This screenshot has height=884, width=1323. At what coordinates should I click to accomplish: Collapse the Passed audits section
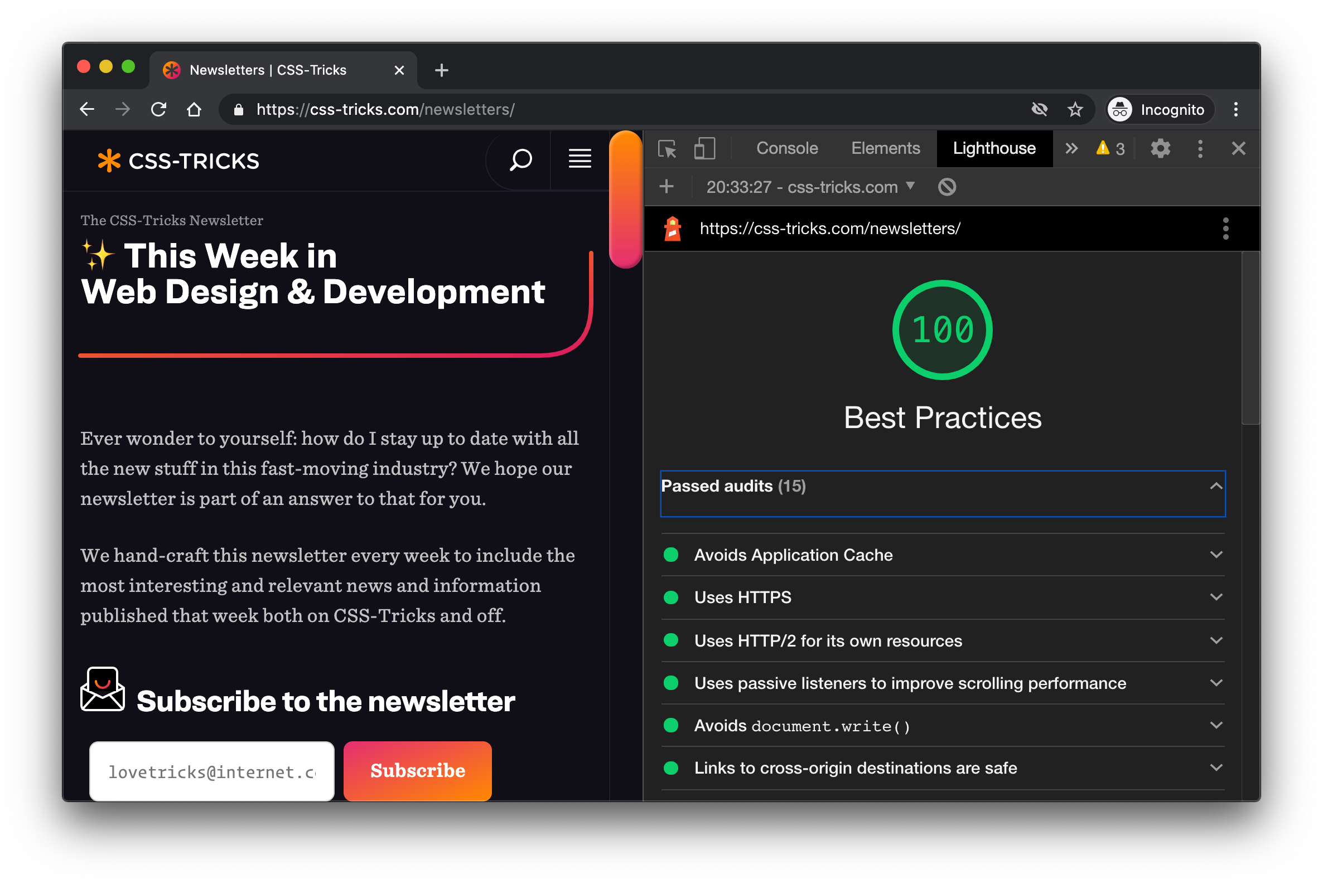pyautogui.click(x=942, y=493)
